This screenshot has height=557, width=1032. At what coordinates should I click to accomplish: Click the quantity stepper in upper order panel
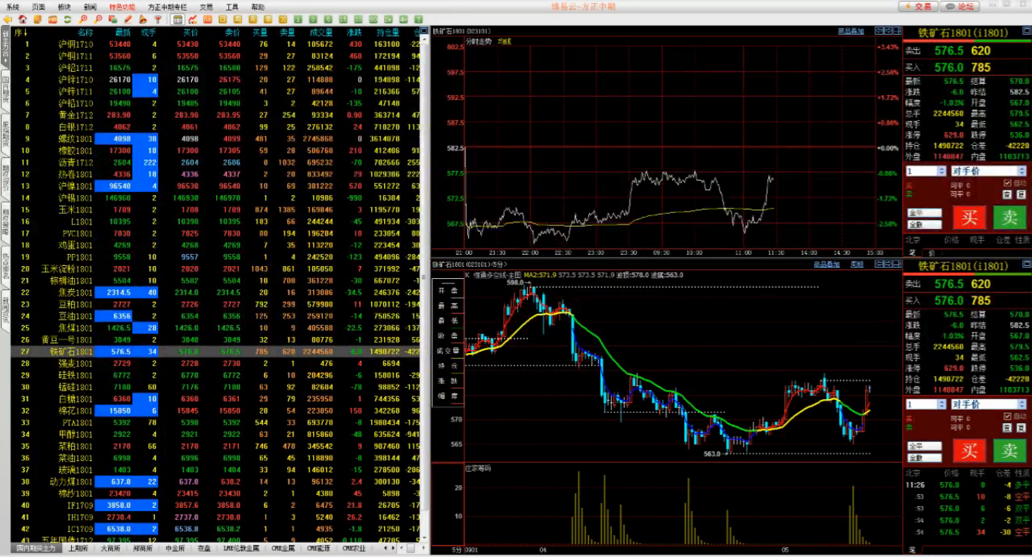941,172
